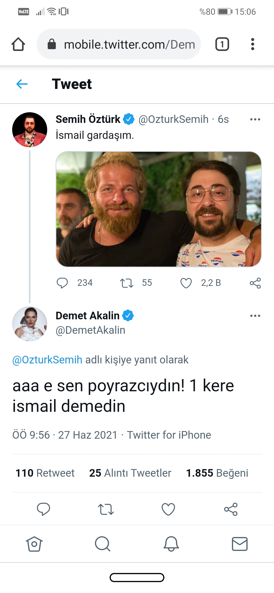The image size is (274, 593).
Task: Share Semih Öztürk's tweet
Action: (x=255, y=283)
